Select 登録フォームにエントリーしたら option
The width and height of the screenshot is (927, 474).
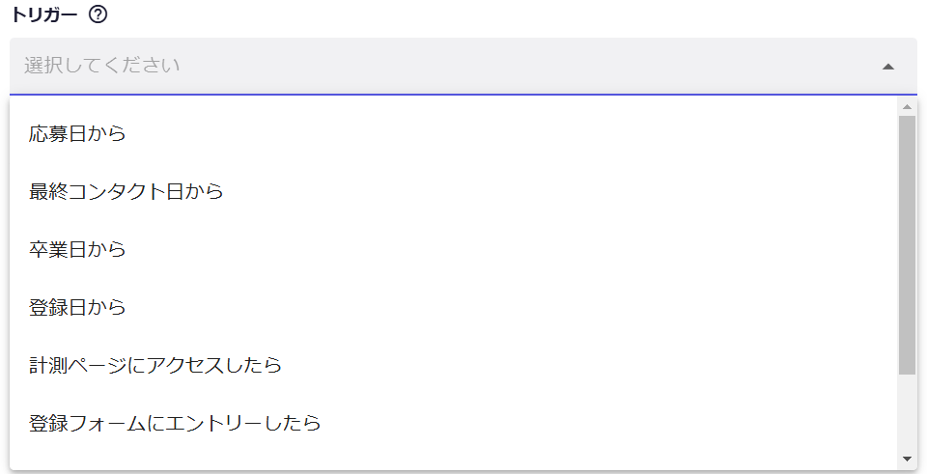click(175, 424)
